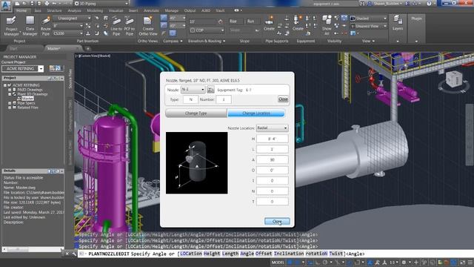This screenshot has height=267, width=474.
Task: Click Create in the Equipment panel
Action: (298, 23)
